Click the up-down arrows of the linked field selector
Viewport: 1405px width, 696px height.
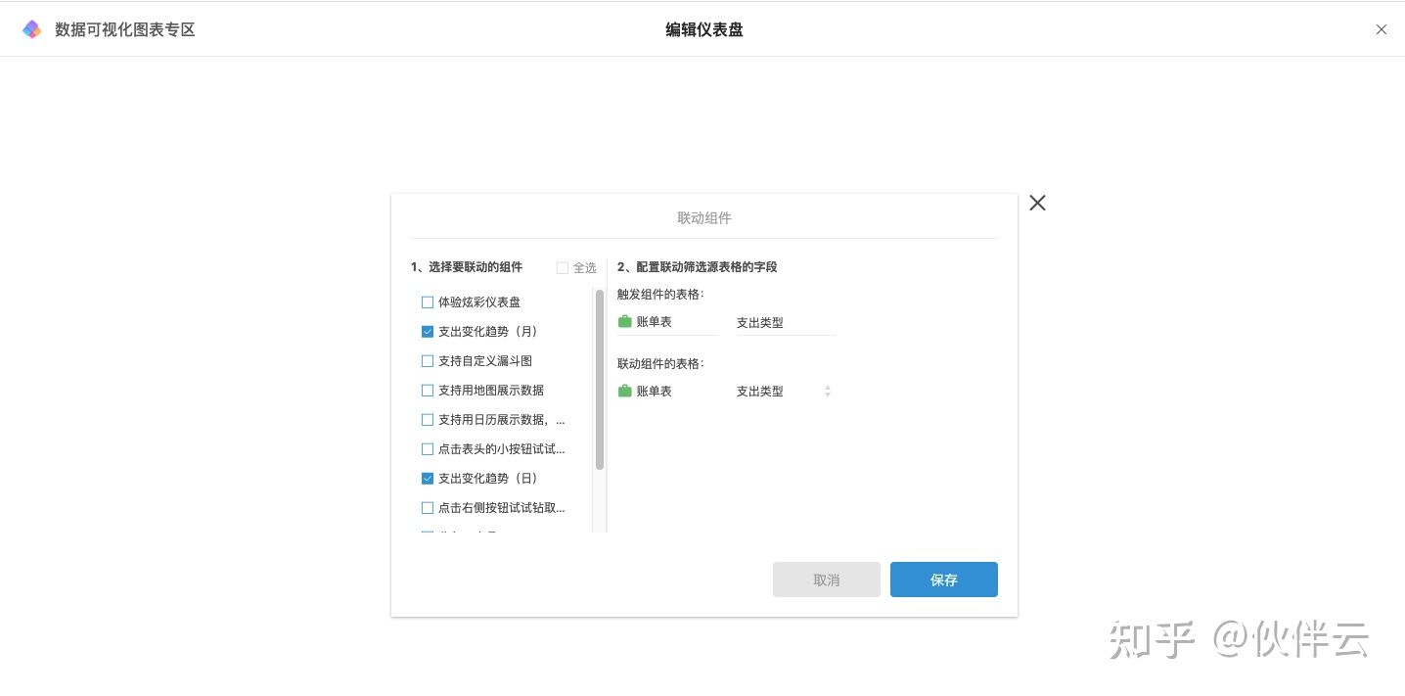828,392
